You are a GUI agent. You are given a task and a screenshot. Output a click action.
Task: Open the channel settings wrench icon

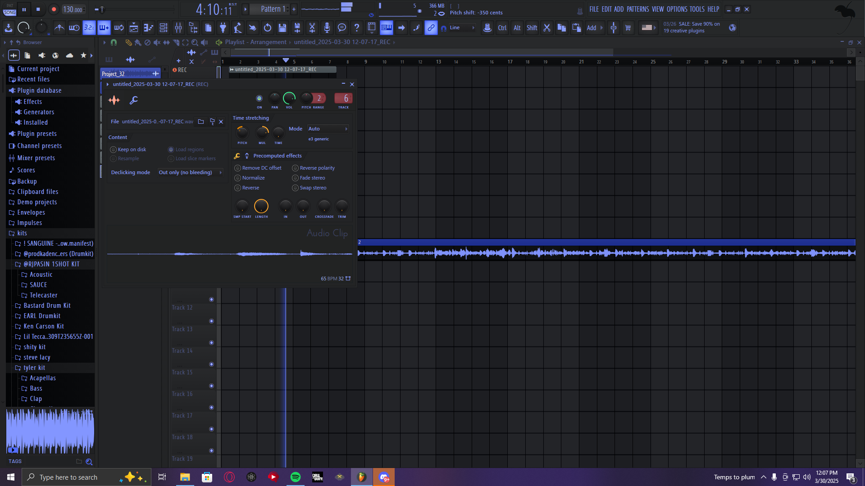[134, 100]
